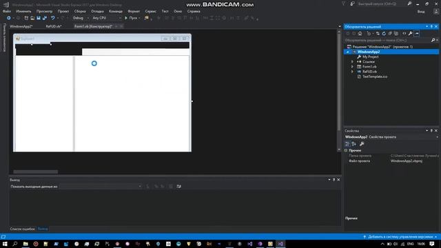This screenshot has width=441, height=248.
Task: Click the Undo toolbar icon
Action: (52, 18)
